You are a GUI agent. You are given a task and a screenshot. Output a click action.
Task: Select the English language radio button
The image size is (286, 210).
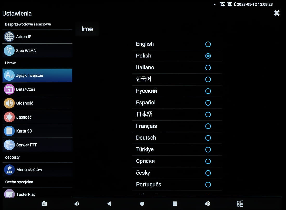tap(208, 44)
